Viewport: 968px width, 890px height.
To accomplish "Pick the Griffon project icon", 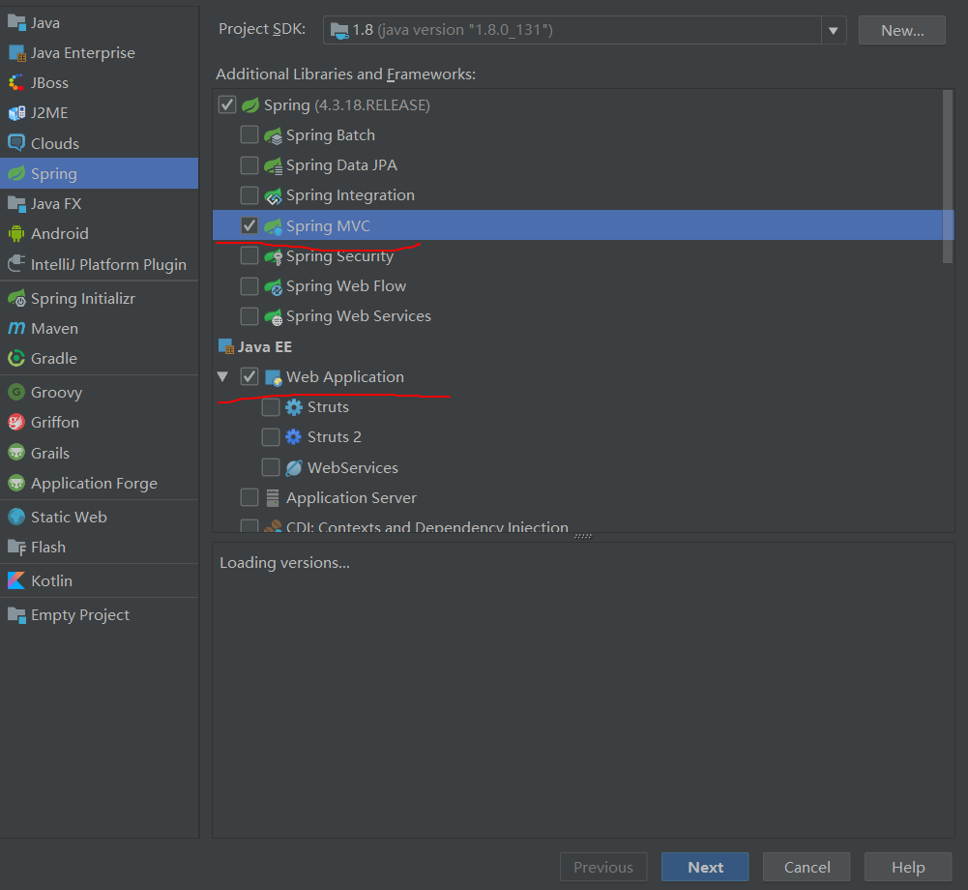I will (x=16, y=423).
